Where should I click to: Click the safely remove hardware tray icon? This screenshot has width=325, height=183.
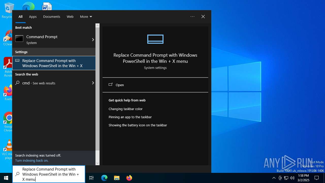(280, 178)
